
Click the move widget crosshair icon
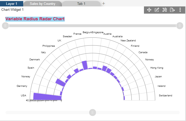[x=149, y=10]
